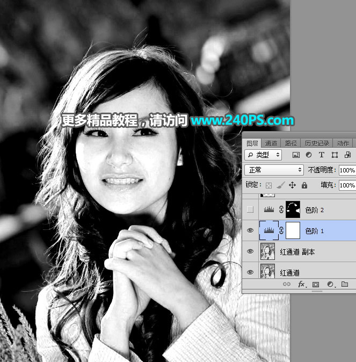Open the 正常 blend mode dropdown

[274, 170]
